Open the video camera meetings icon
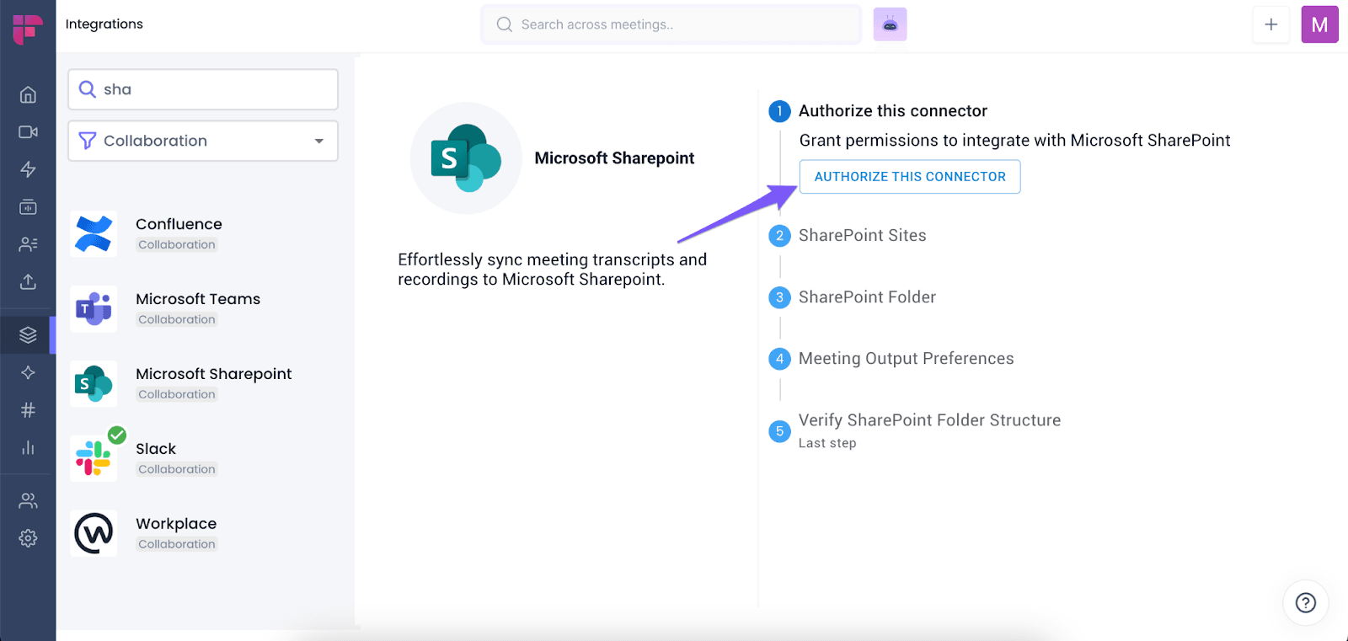The width and height of the screenshot is (1348, 641). click(x=28, y=132)
